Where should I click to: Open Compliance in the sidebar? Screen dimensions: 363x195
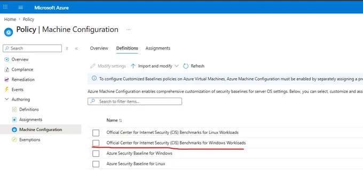tap(22, 70)
